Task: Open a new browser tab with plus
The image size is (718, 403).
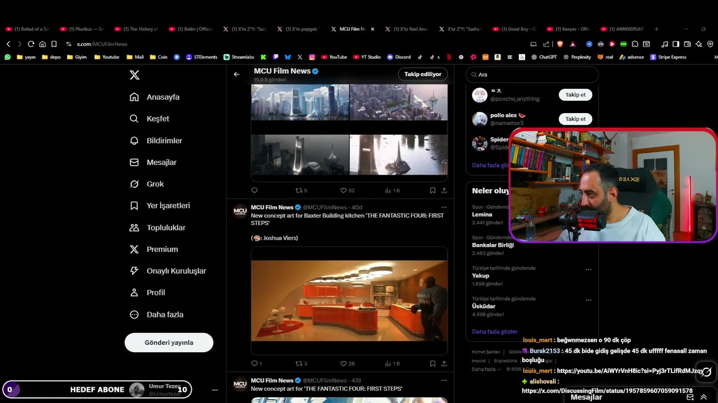Action: pos(656,29)
